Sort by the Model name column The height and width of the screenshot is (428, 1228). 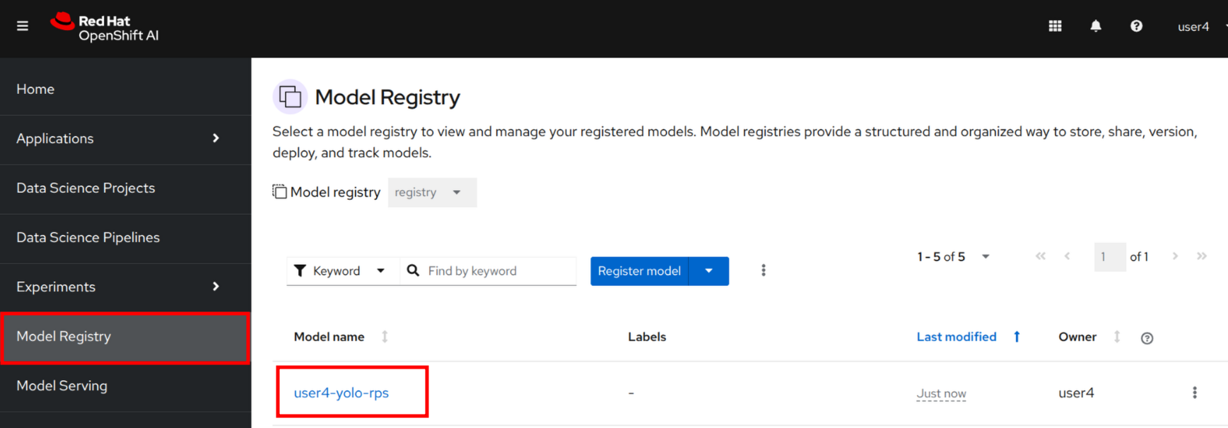click(341, 337)
